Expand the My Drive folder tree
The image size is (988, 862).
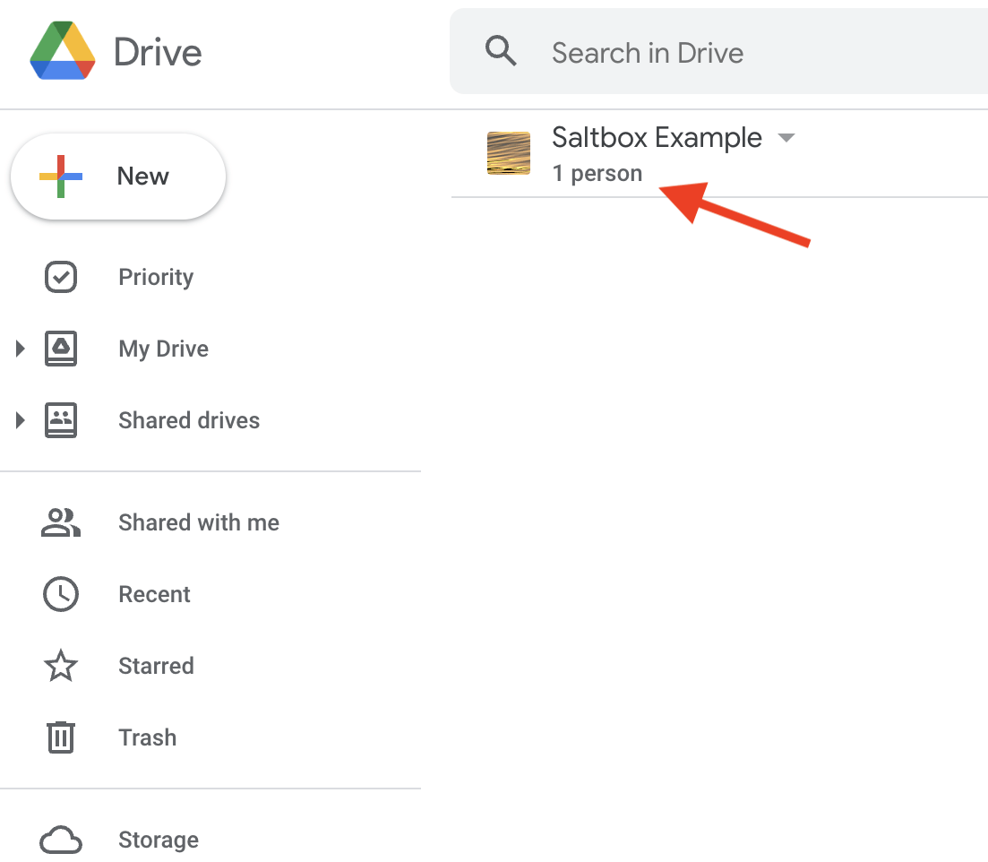tap(21, 349)
